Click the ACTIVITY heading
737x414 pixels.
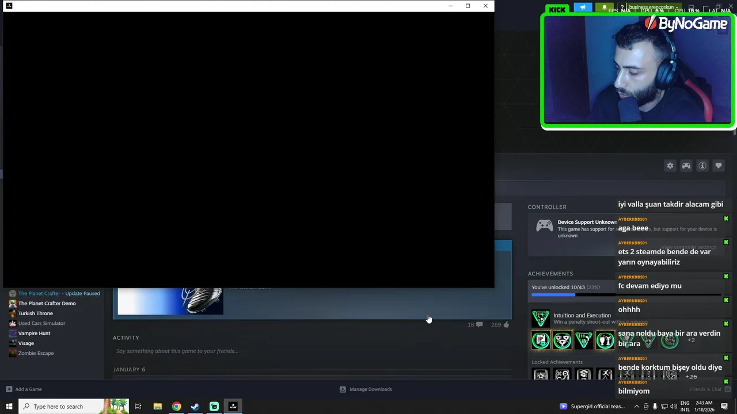coord(126,338)
